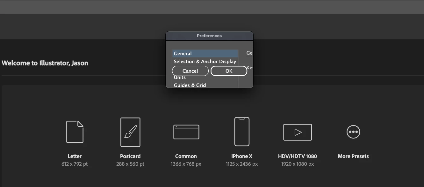
Task: Choose the Common web preset icon
Action: (x=186, y=132)
